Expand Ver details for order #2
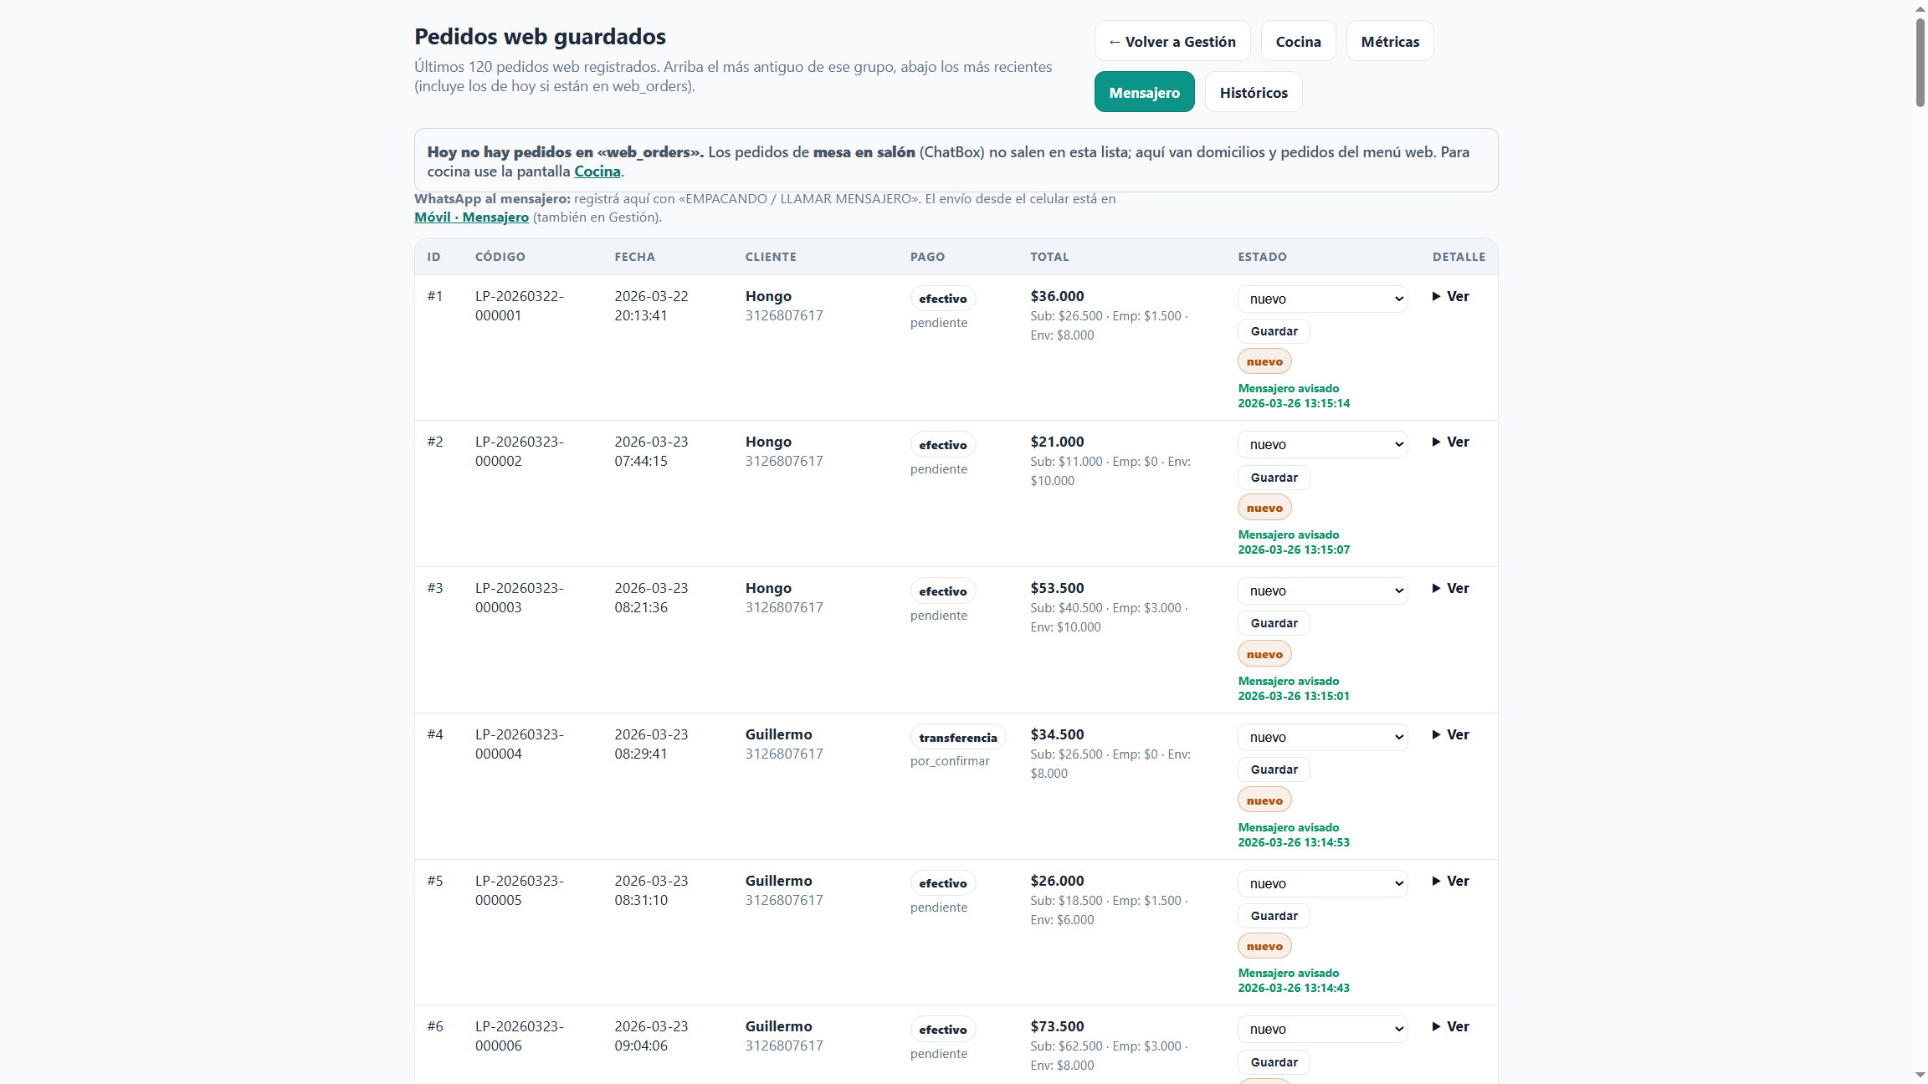The height and width of the screenshot is (1084, 1928). coord(1450,442)
